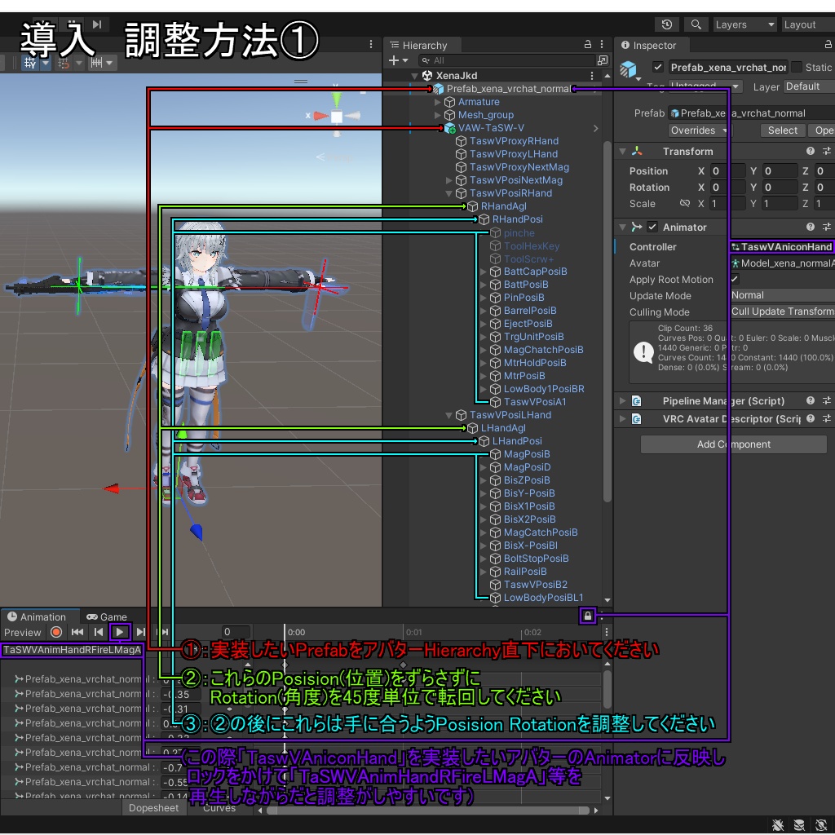Toggle the Prefab_xena_vrchat active checkbox

pyautogui.click(x=657, y=67)
